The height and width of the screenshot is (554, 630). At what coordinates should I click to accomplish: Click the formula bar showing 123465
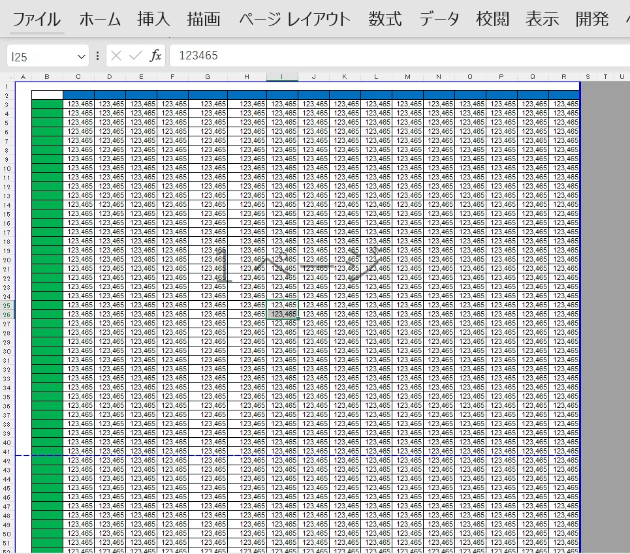(x=400, y=55)
